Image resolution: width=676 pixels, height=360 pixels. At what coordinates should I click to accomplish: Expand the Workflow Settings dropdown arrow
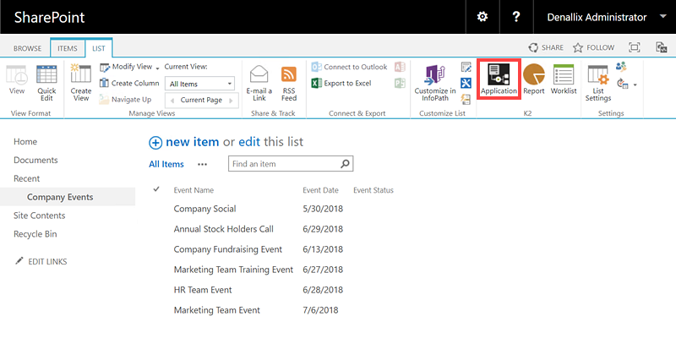coord(635,85)
